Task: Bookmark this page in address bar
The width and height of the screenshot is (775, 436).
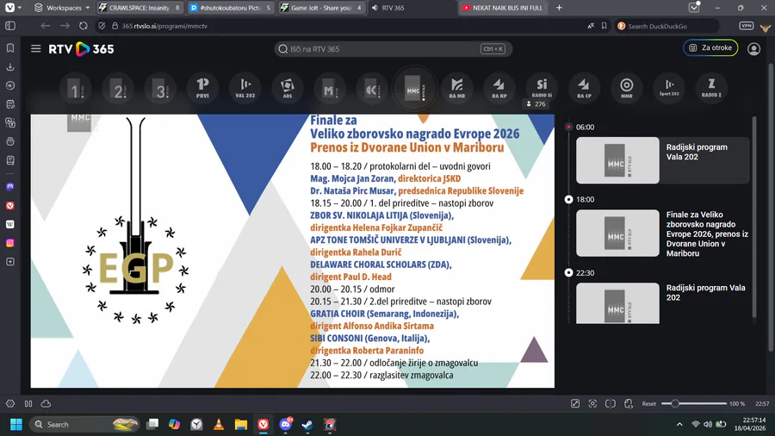Action: point(604,26)
